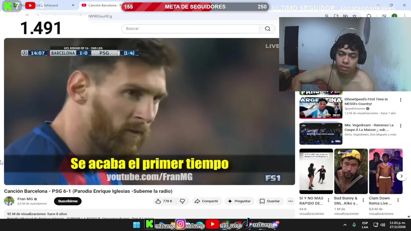
Task: Open more actions menu beside Guardar
Action: pos(290,201)
